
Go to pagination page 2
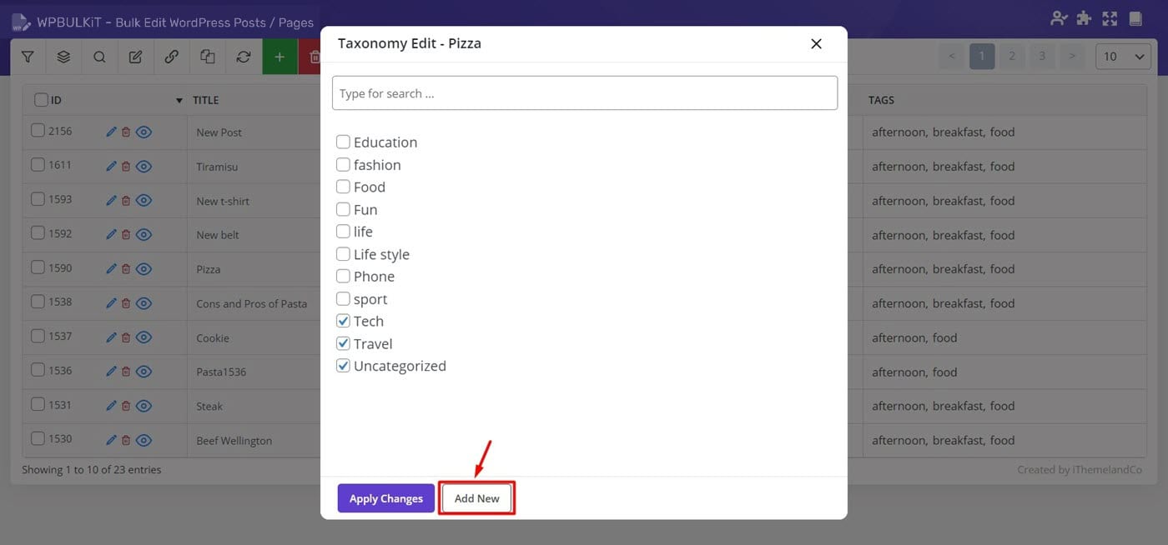pos(1012,56)
